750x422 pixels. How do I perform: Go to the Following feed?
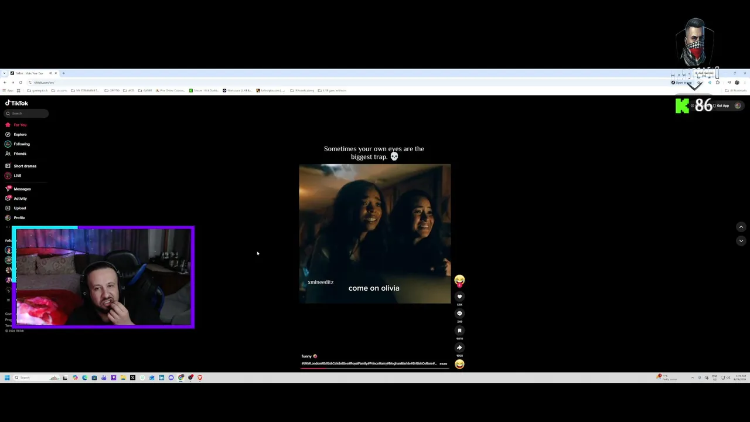[18, 144]
